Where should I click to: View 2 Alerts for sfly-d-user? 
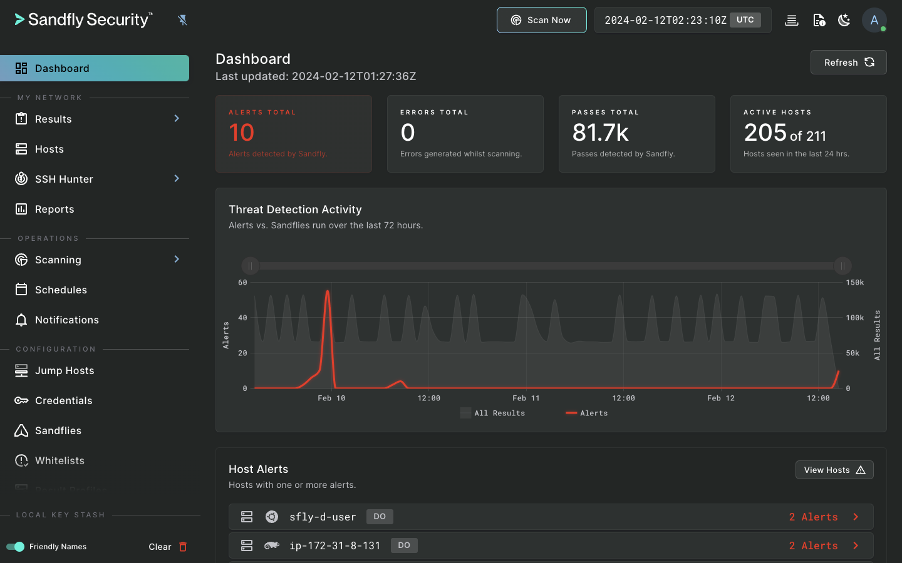[x=813, y=517]
